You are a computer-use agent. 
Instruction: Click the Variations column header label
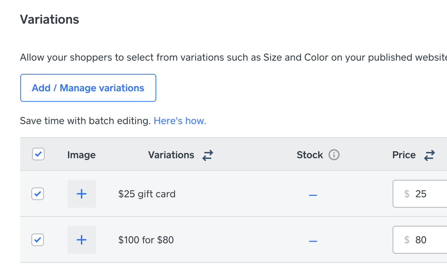(171, 155)
